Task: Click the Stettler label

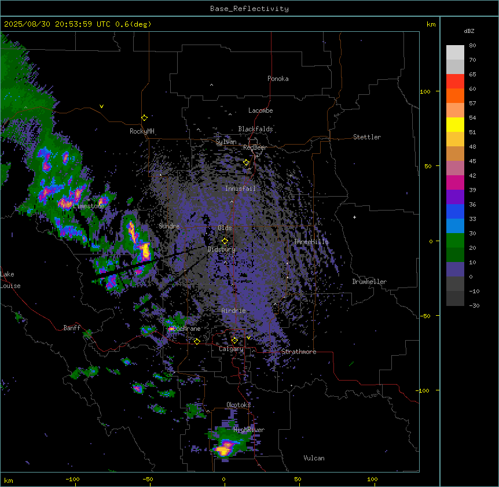Action: click(x=367, y=137)
